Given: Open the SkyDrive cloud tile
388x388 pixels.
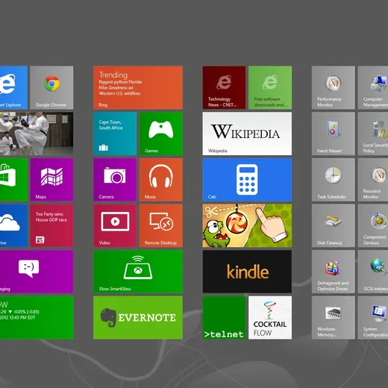Looking at the screenshot, I should pyautogui.click(x=13, y=225).
